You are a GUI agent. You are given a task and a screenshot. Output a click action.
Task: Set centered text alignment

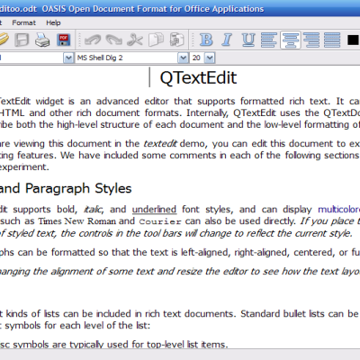point(291,40)
